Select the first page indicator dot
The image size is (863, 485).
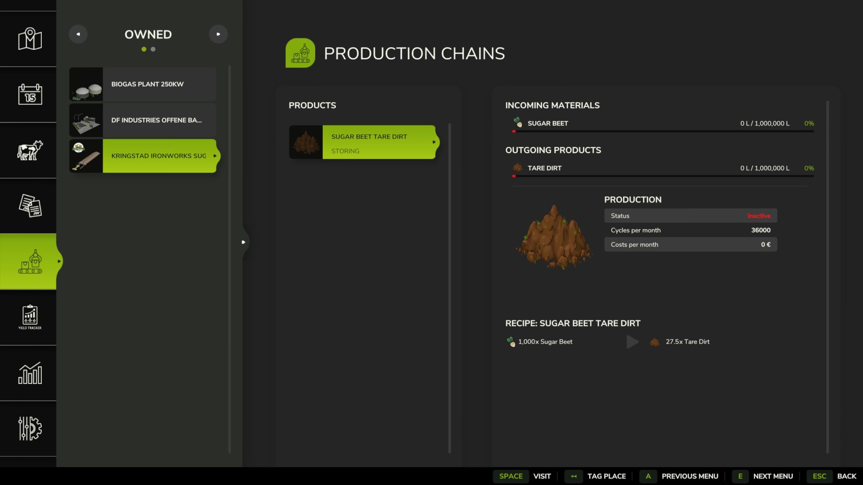tap(144, 49)
